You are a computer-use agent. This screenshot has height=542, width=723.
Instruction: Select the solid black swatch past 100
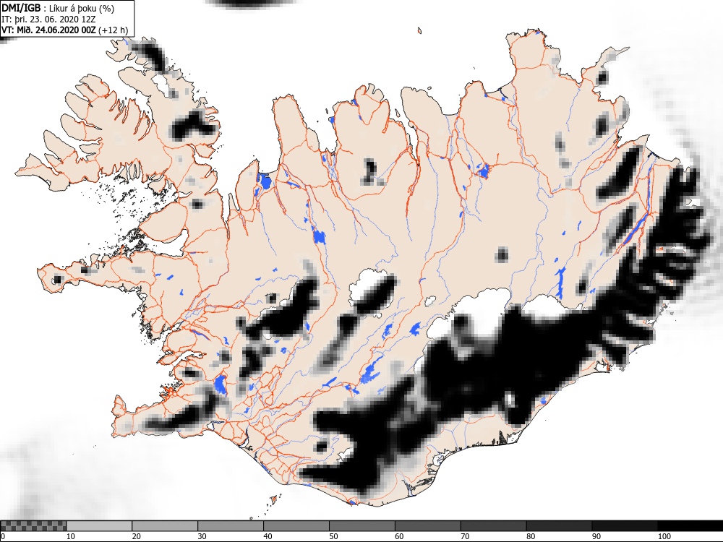pos(690,526)
